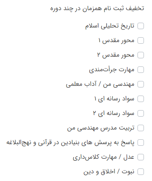Enable the تربیت مدرس مهندسی من checkbox
The image size is (152, 181).
(141, 128)
